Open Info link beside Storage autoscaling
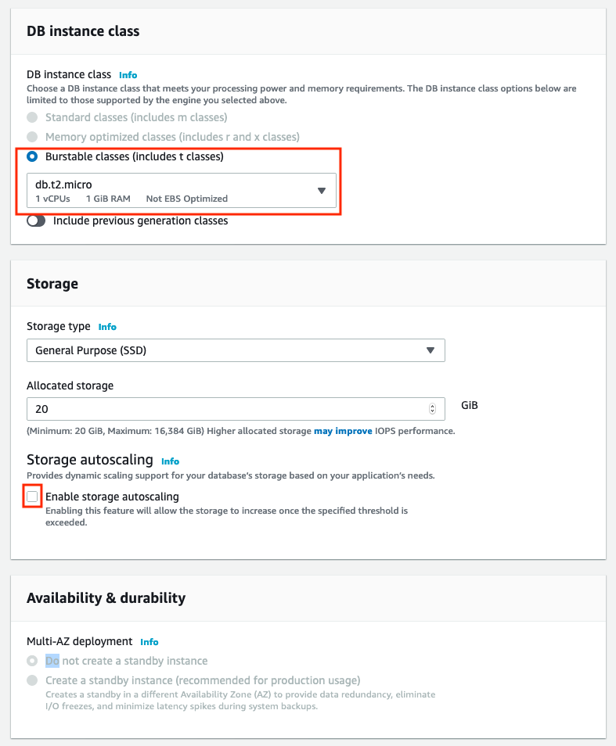Viewport: 616px width, 746px height. (170, 461)
